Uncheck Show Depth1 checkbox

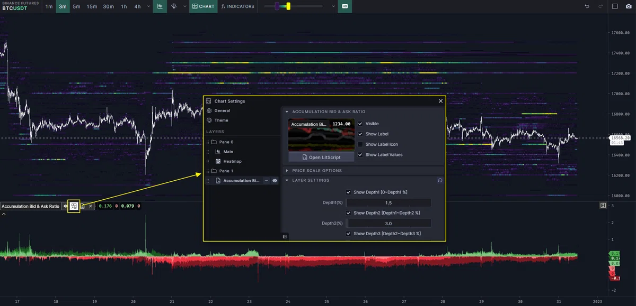coord(348,192)
